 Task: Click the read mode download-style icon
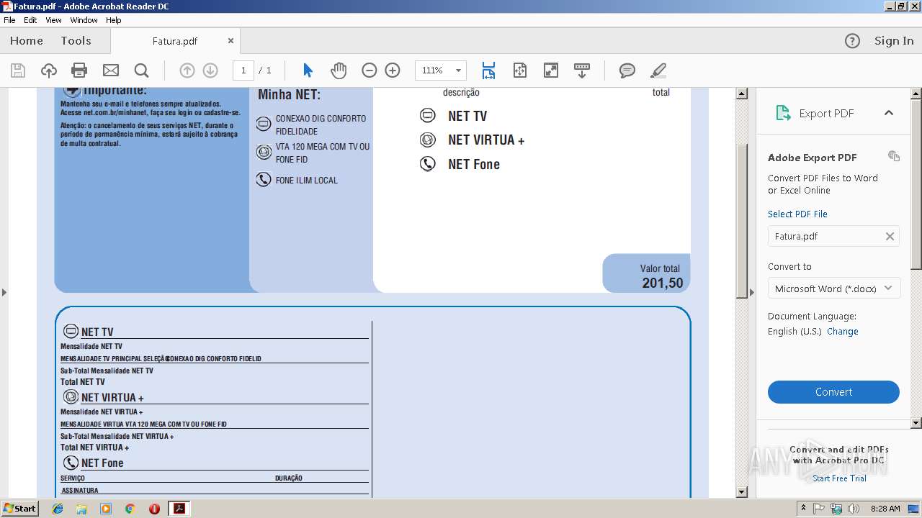[x=582, y=71]
